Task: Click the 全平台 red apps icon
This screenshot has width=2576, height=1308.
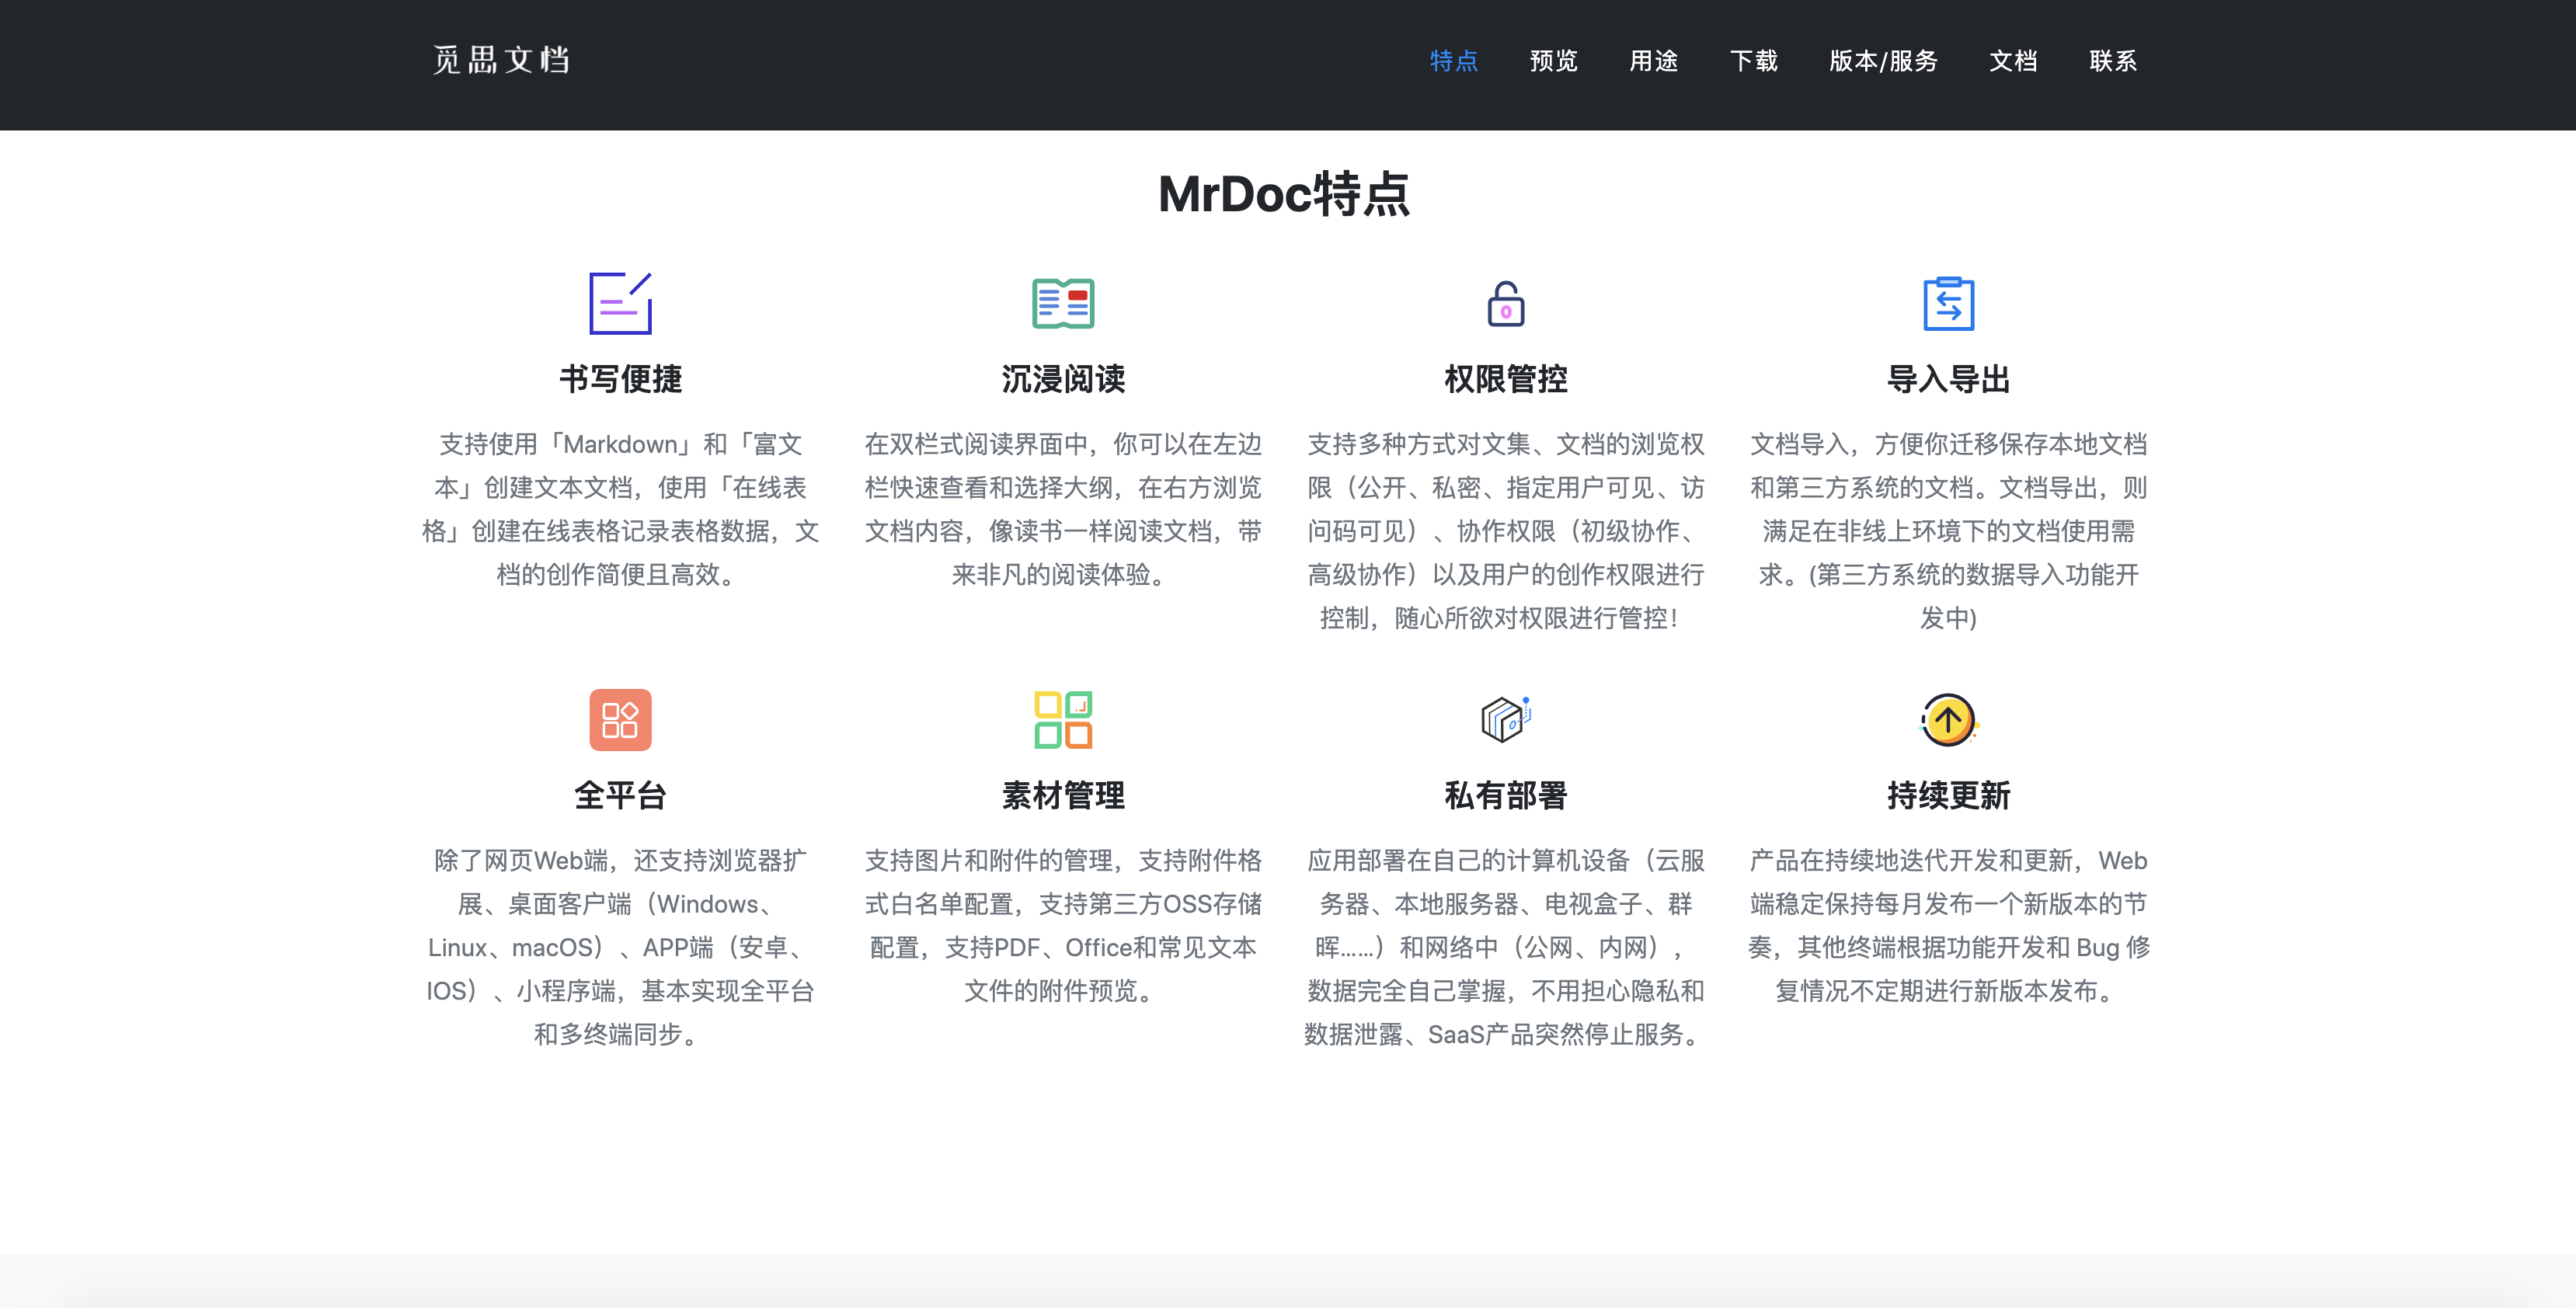Action: [620, 720]
